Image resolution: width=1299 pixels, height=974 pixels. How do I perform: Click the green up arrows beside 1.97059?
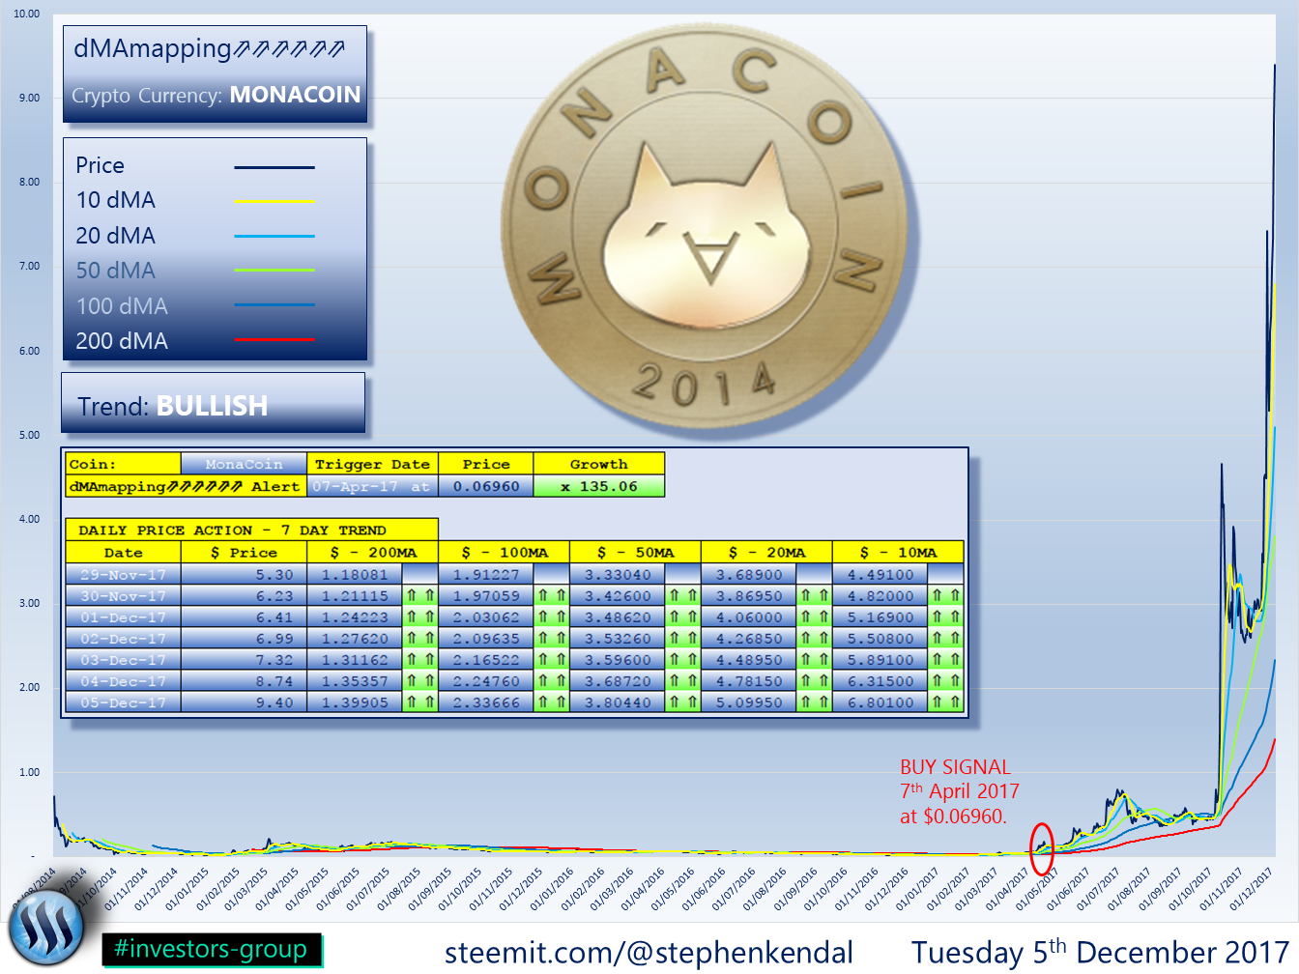[551, 596]
